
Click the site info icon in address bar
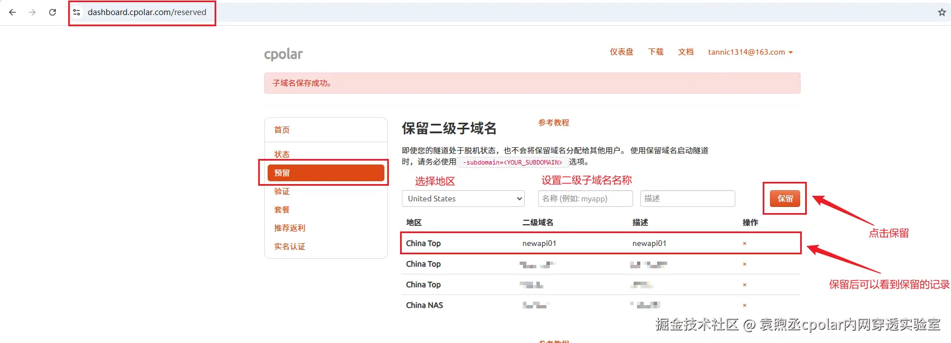[x=77, y=12]
